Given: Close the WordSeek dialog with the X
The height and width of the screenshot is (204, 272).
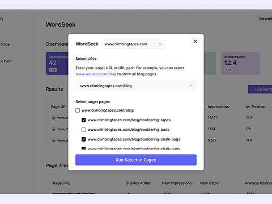Looking at the screenshot, I should 195,41.
